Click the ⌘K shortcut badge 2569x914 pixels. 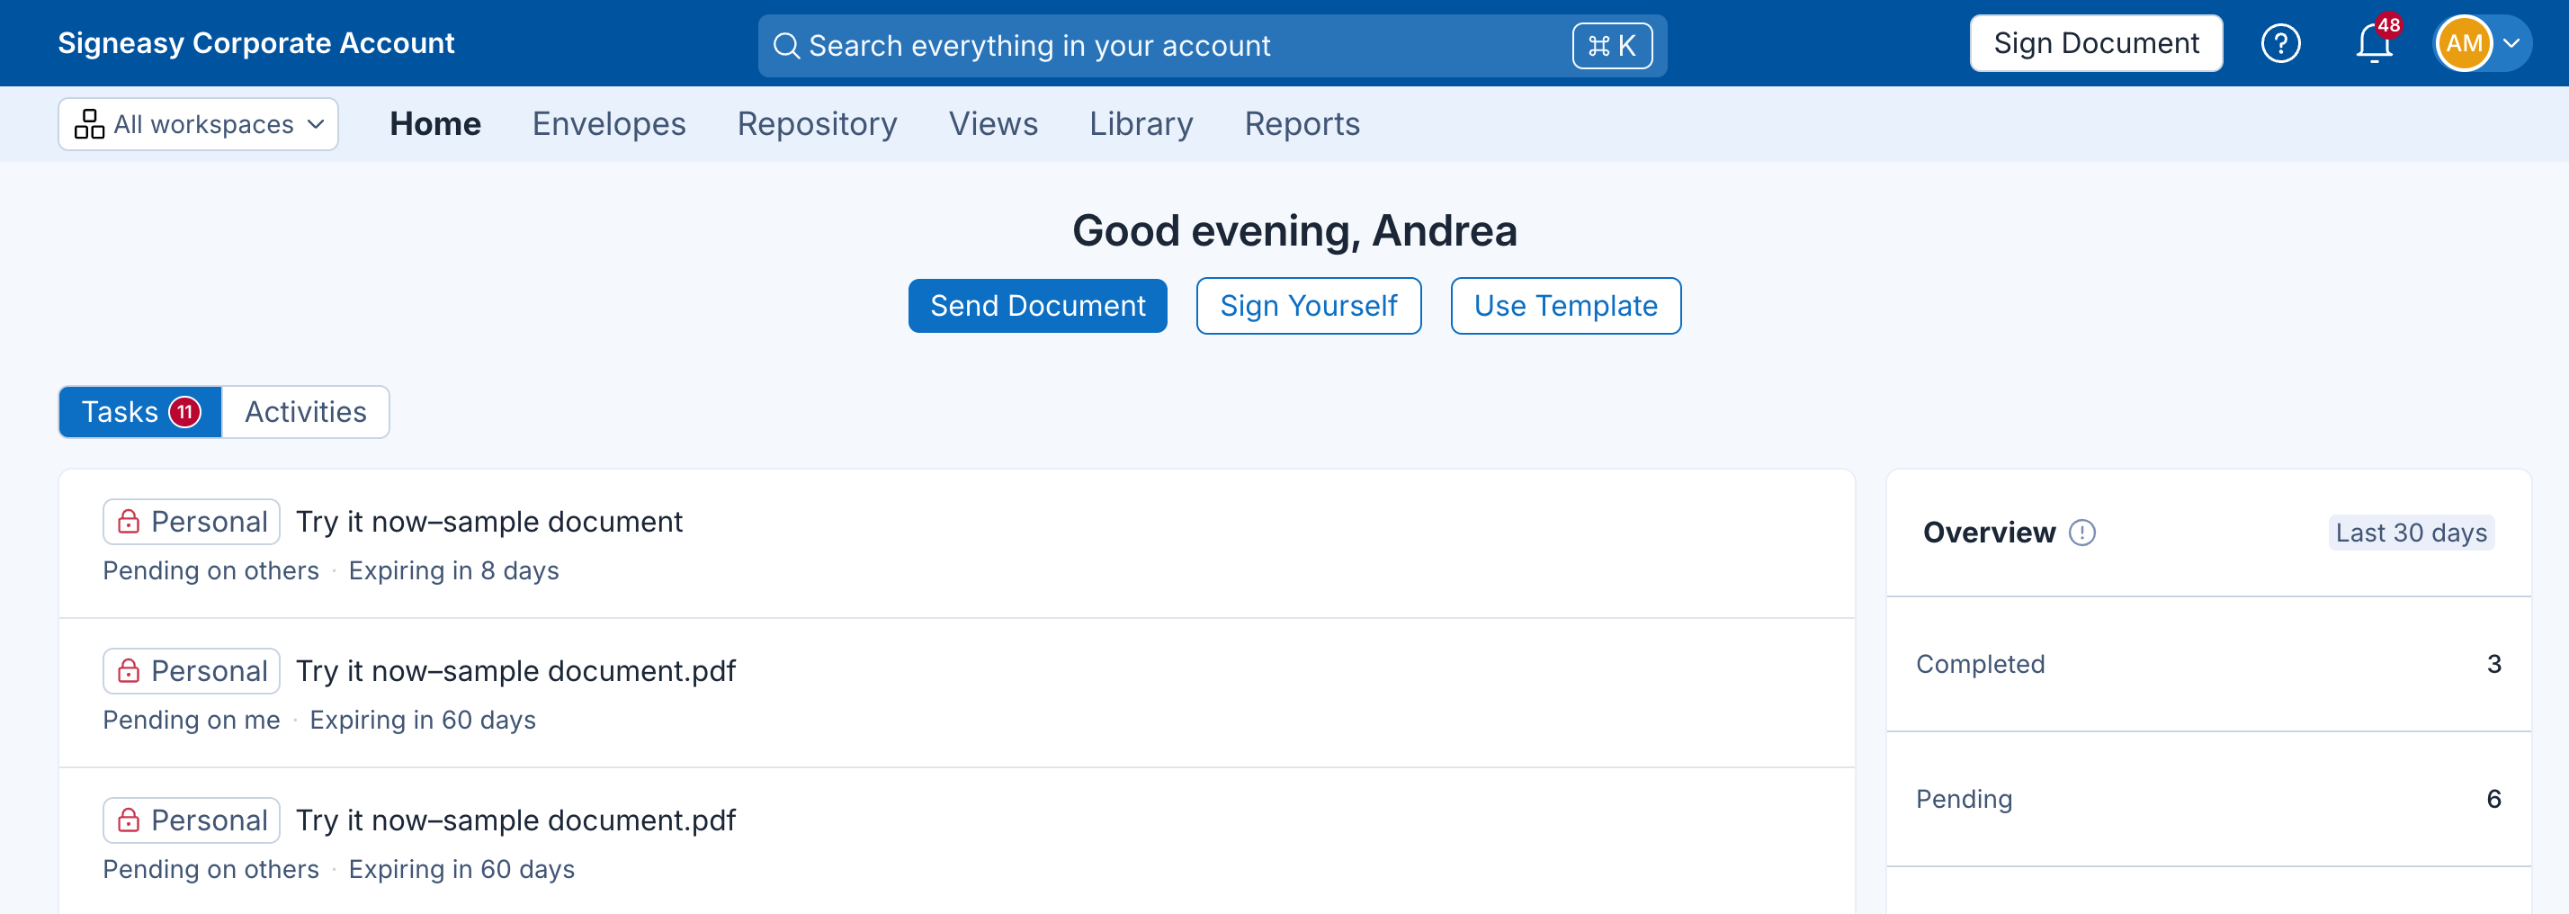click(1612, 46)
